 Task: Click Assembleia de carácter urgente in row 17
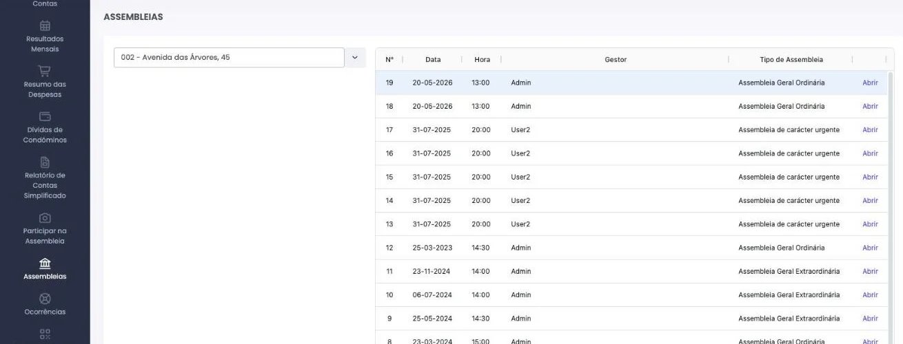(x=789, y=130)
